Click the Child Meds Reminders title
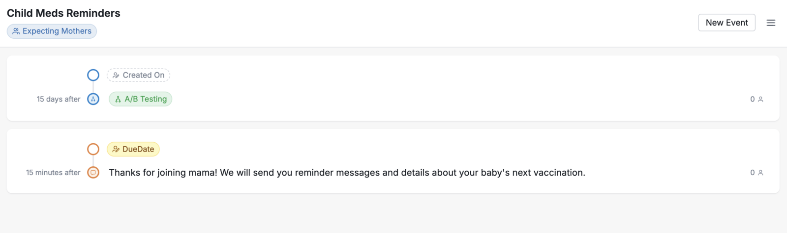 pos(63,13)
